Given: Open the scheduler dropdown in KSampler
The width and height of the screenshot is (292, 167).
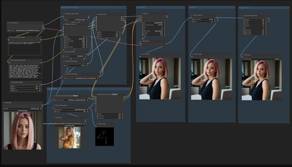Looking at the screenshot, I should 153,33.
